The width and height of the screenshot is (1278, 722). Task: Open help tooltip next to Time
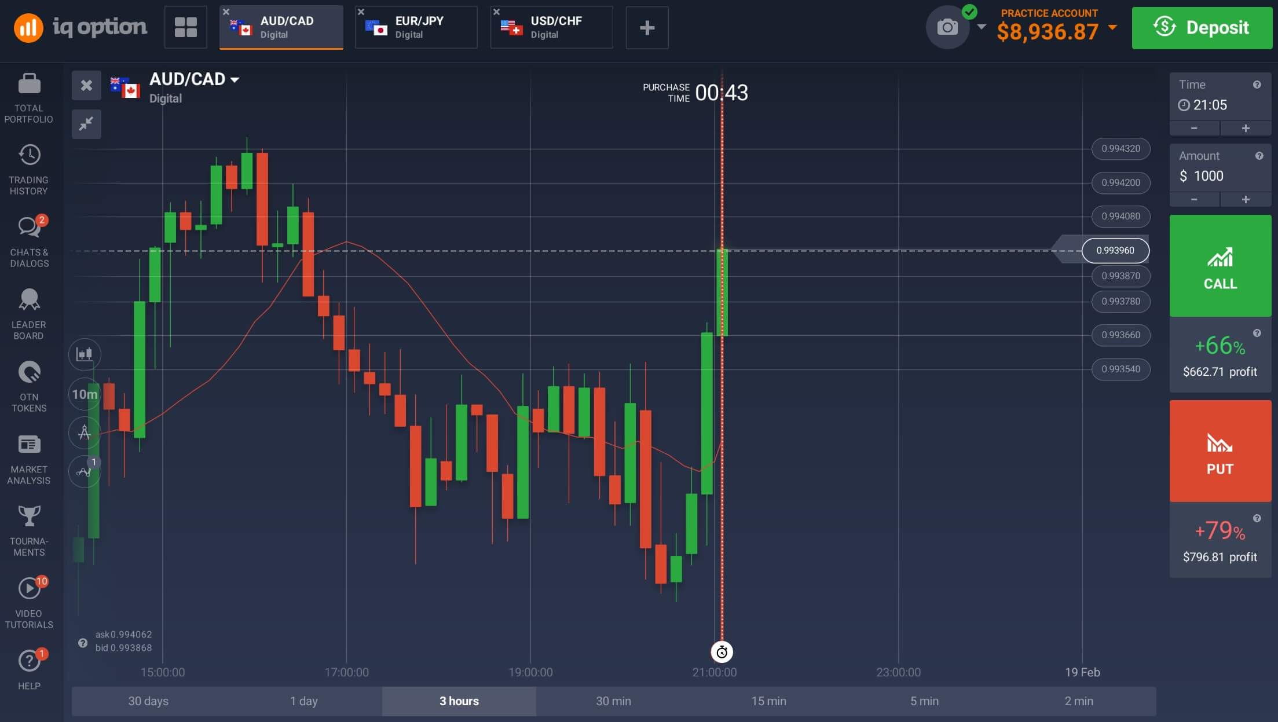point(1257,85)
